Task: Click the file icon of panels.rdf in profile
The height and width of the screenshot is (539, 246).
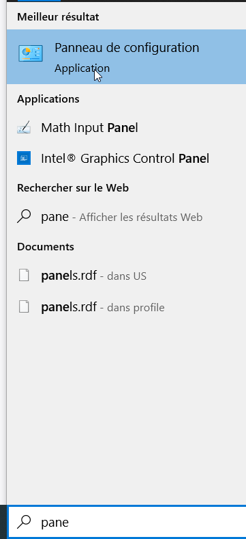Action: (24, 306)
